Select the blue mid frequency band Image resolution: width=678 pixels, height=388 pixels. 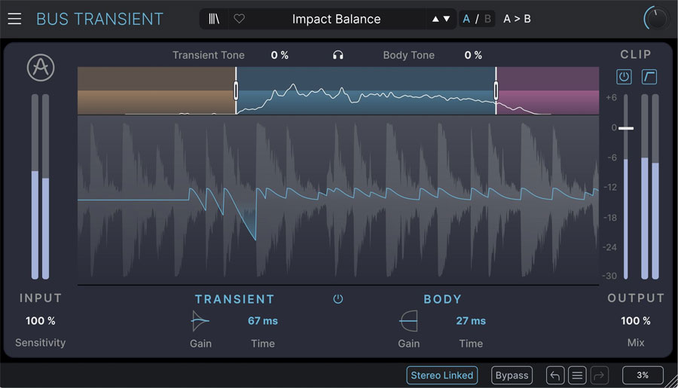coord(366,91)
